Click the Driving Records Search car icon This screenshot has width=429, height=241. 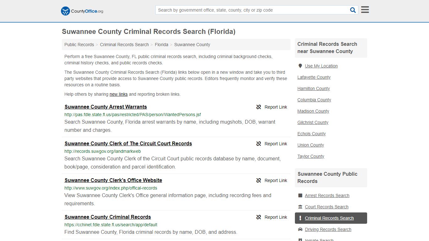(300, 229)
